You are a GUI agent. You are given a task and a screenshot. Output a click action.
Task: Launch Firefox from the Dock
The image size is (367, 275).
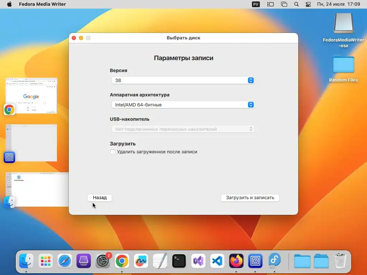pos(236,261)
